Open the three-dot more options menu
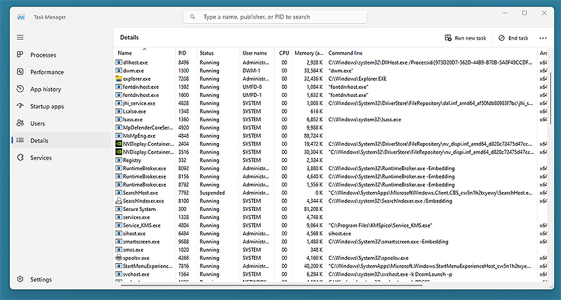The image size is (561, 300). (543, 38)
